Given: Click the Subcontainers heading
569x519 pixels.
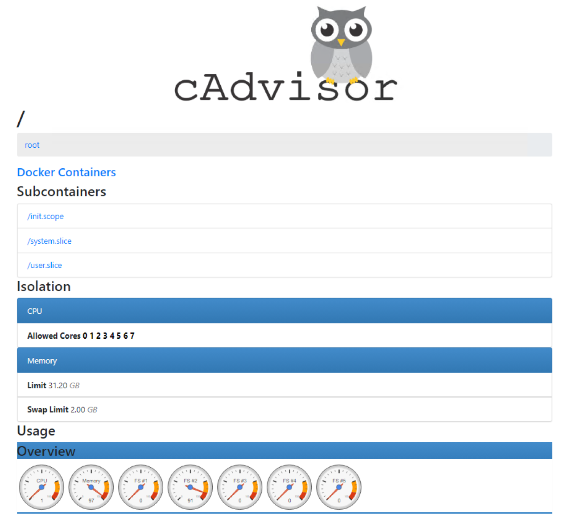Looking at the screenshot, I should (x=62, y=191).
